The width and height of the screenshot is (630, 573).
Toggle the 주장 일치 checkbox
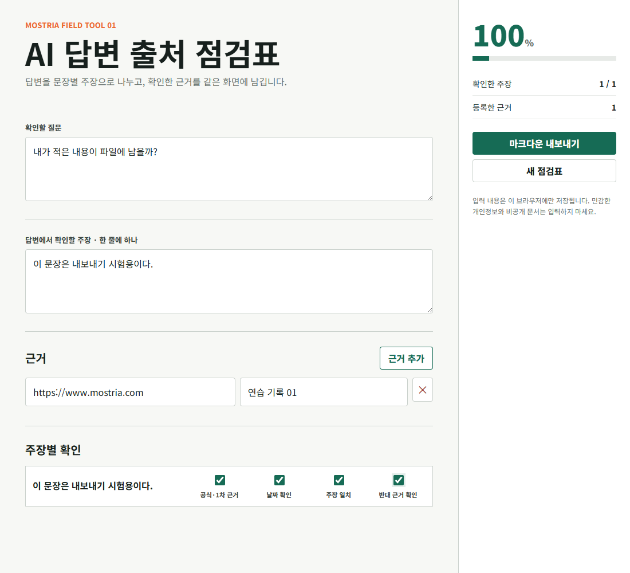pos(338,480)
